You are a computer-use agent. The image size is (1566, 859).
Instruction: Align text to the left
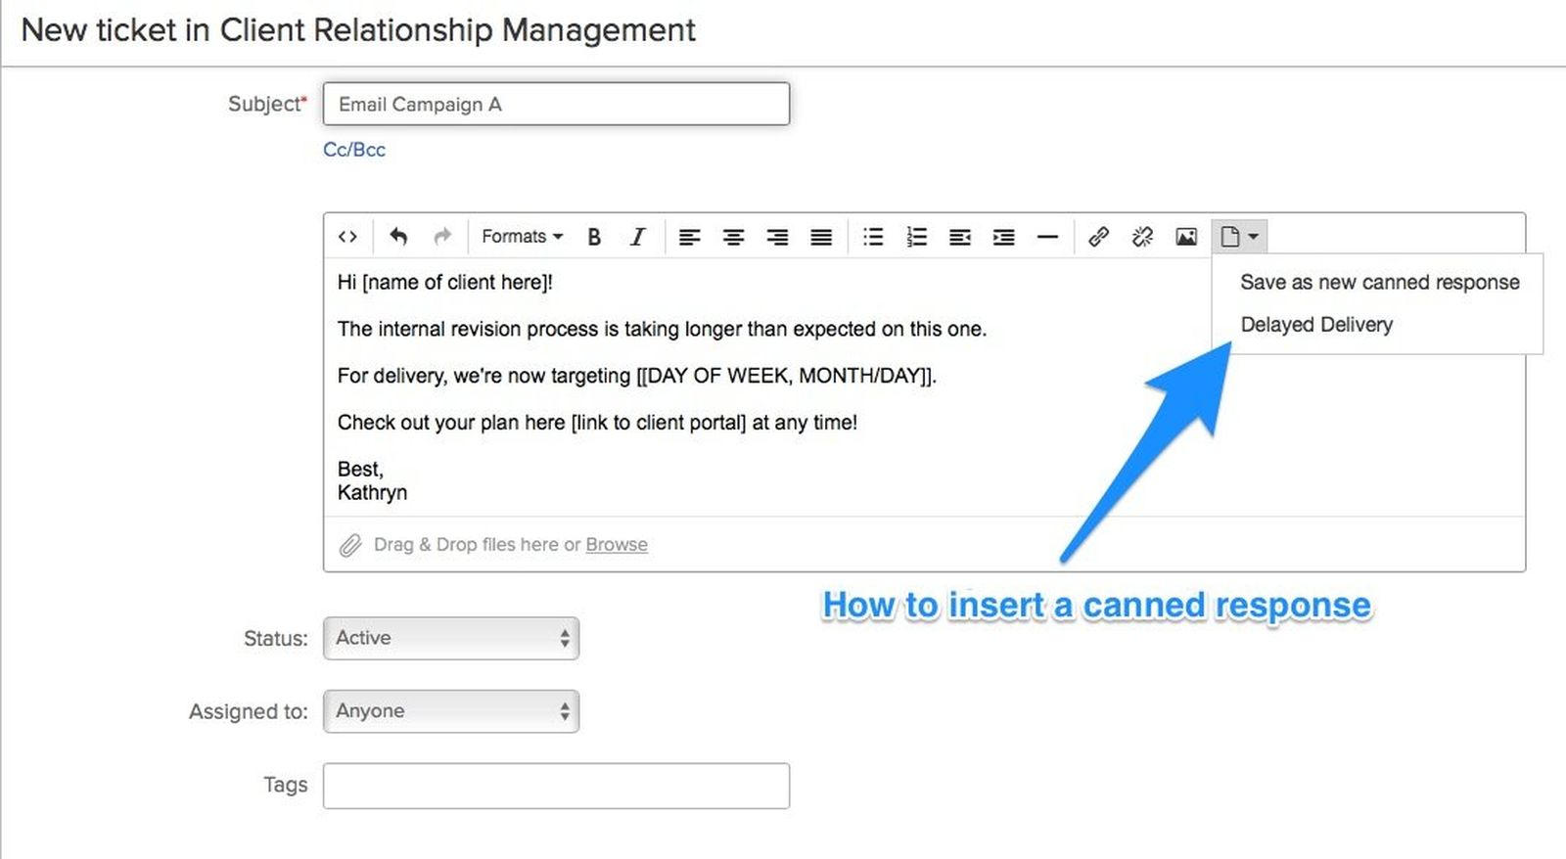point(690,237)
